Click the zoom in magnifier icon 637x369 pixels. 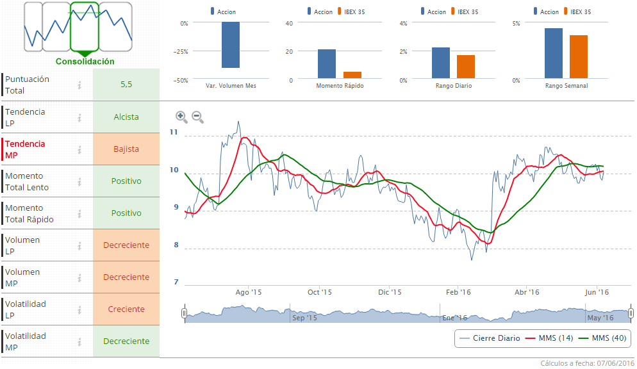181,117
